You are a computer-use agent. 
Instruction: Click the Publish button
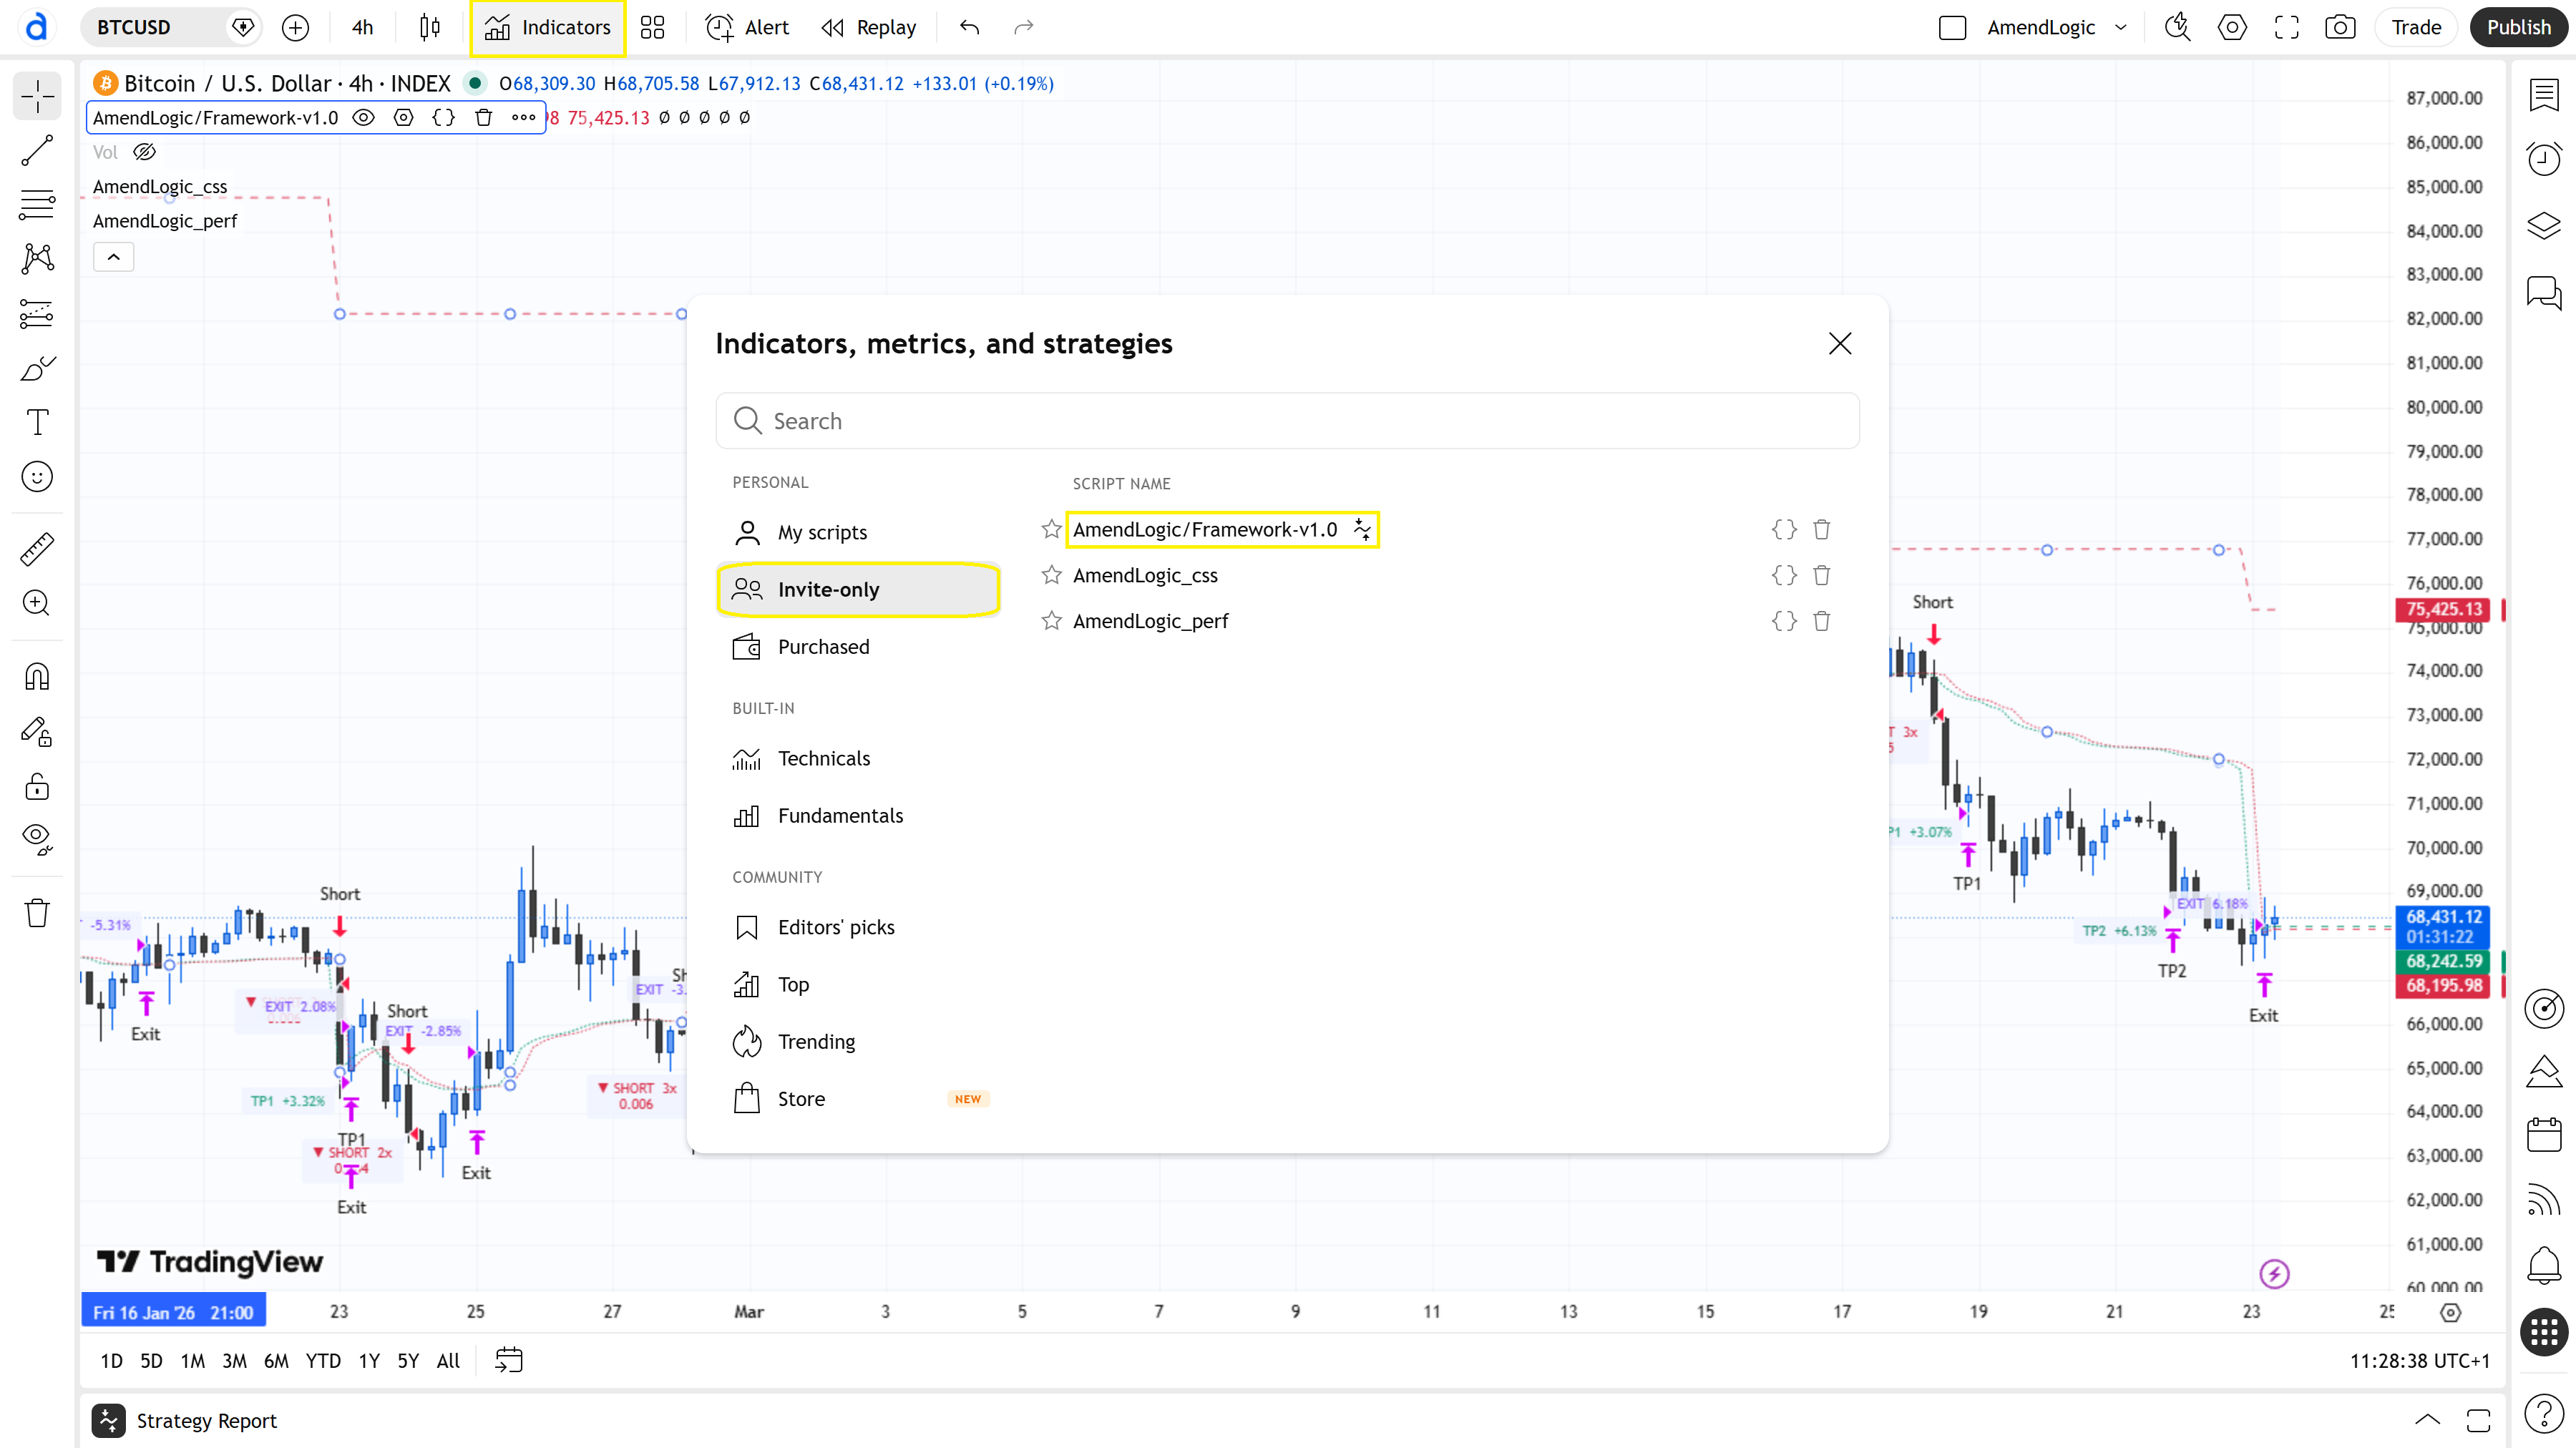coord(2518,27)
